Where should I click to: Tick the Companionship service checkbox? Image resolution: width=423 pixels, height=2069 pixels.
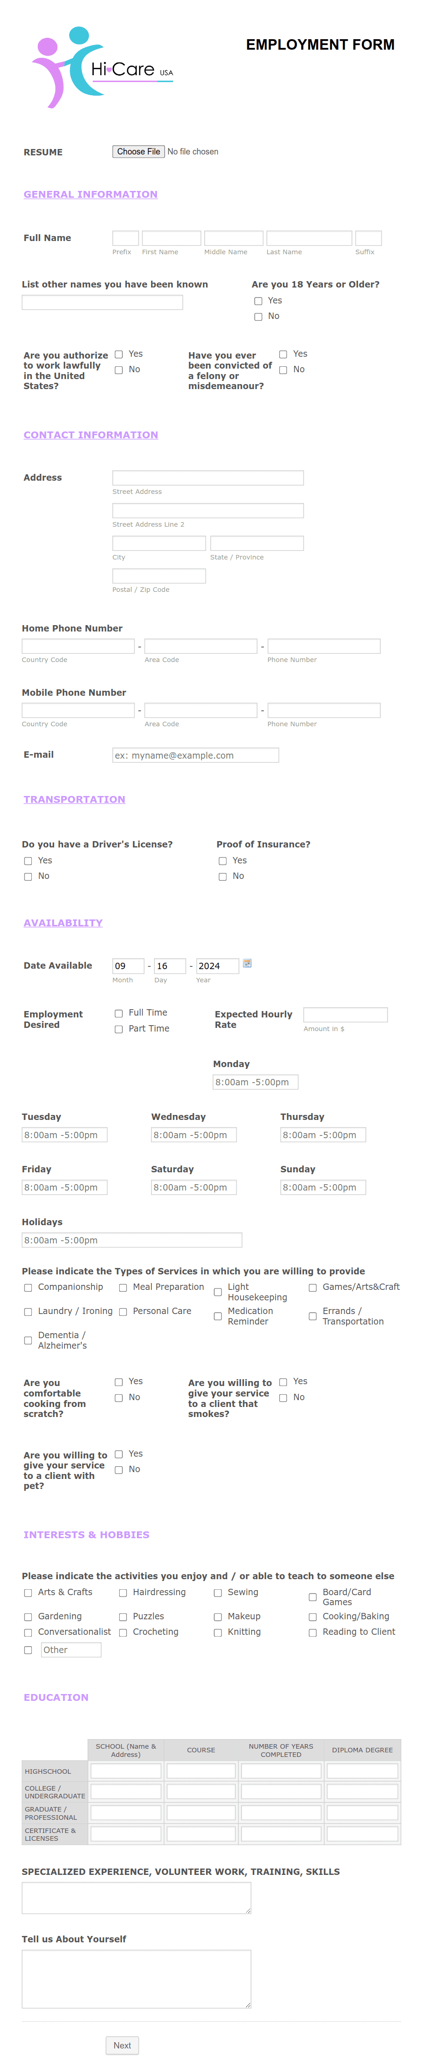tap(28, 1288)
